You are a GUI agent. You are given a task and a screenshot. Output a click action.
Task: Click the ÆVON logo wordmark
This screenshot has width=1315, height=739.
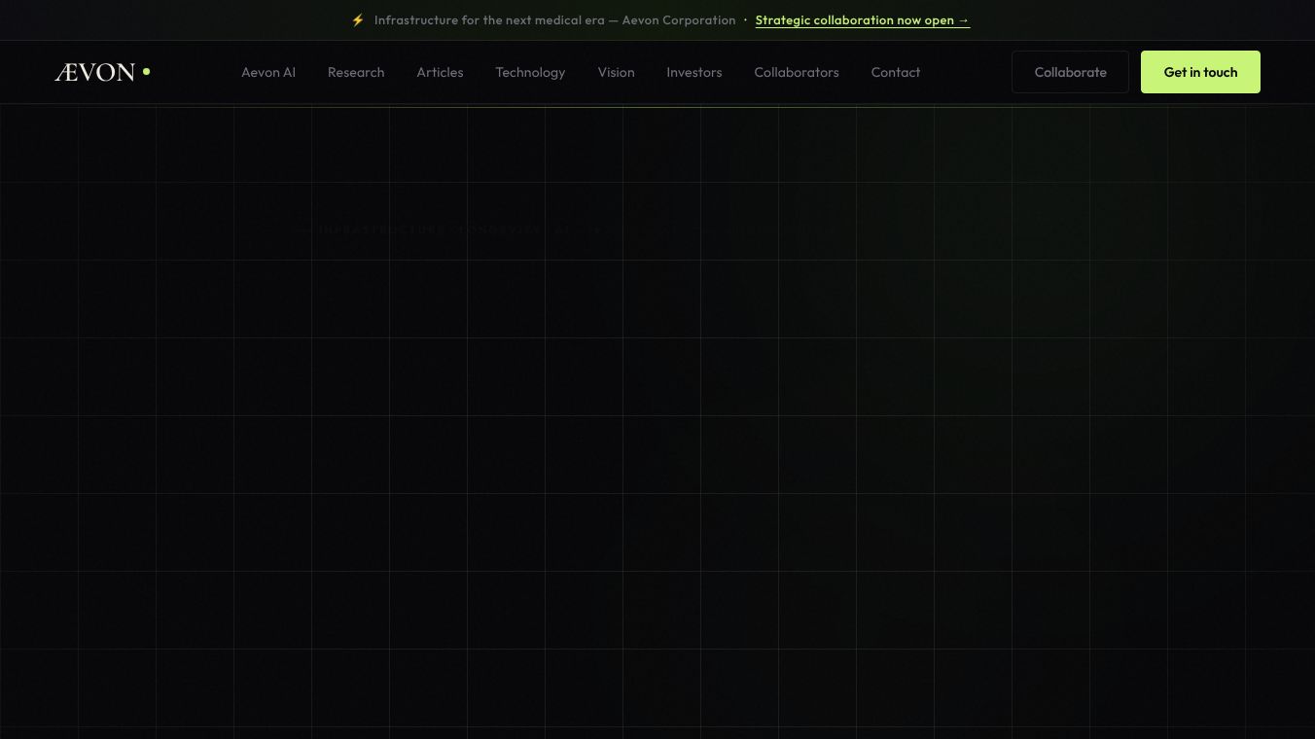(x=94, y=72)
